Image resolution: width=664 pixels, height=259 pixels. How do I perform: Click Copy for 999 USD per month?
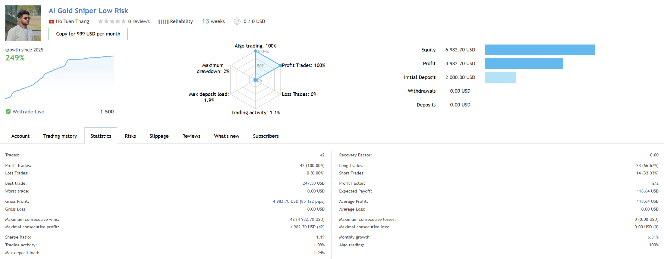[88, 34]
